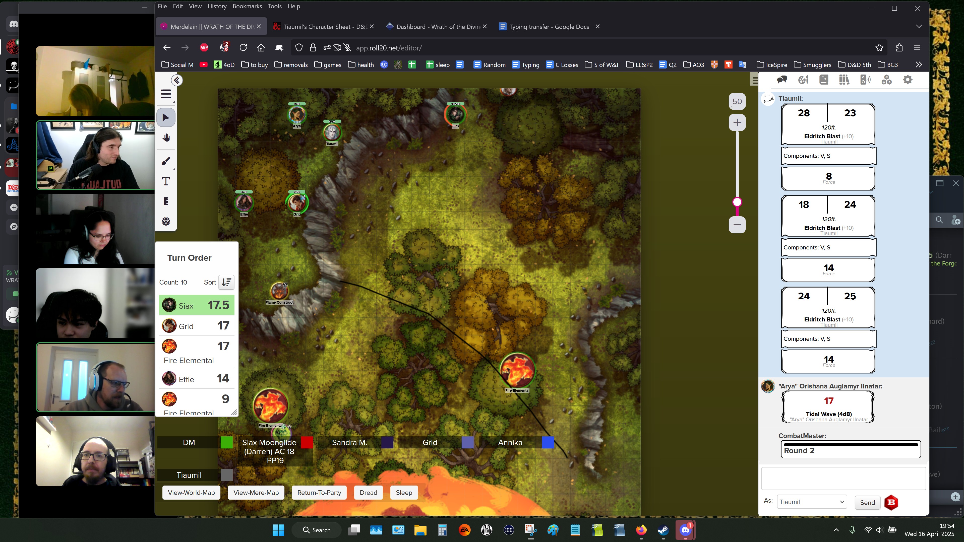
Task: Open the Jukebox audio tab
Action: click(x=865, y=80)
